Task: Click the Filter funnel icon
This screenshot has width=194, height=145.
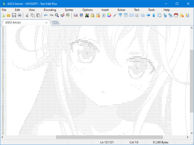Action: 120,15
